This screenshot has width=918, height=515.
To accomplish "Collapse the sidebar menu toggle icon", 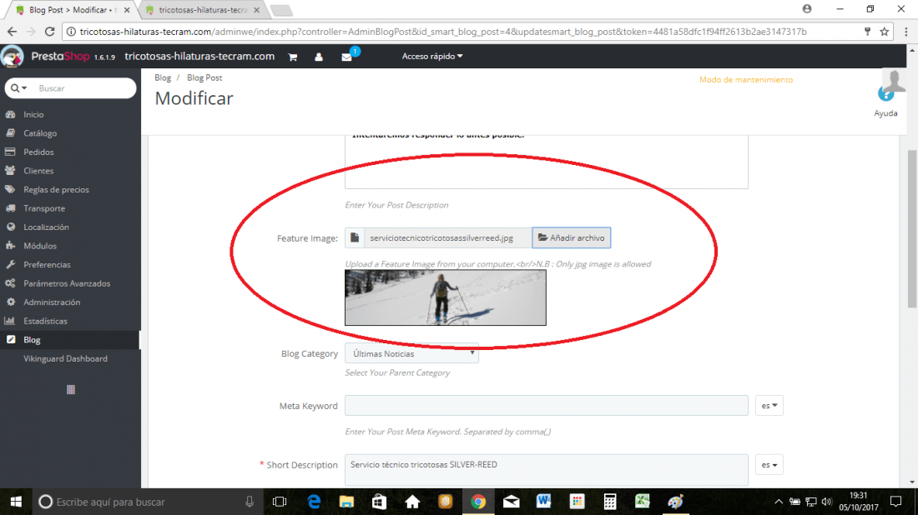I will 71,390.
